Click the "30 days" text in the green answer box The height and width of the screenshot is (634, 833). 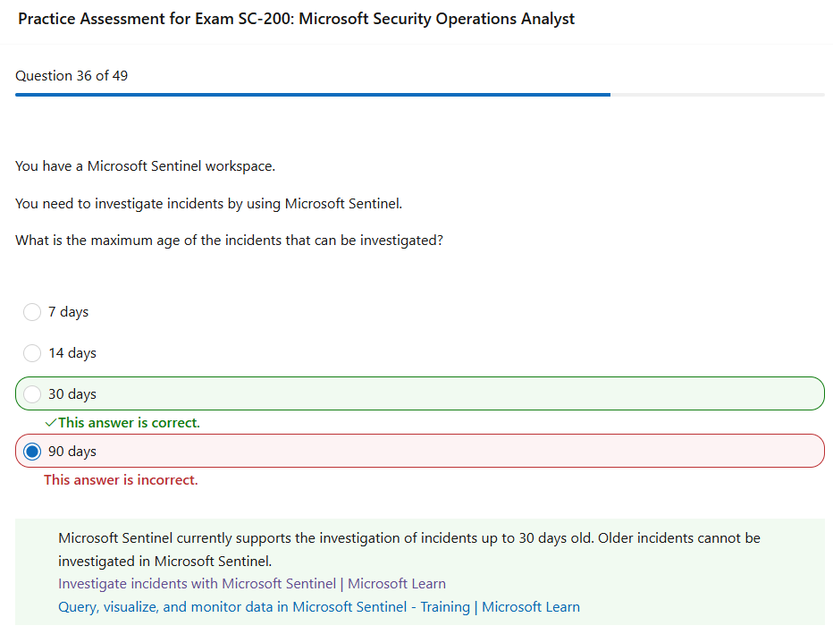72,394
